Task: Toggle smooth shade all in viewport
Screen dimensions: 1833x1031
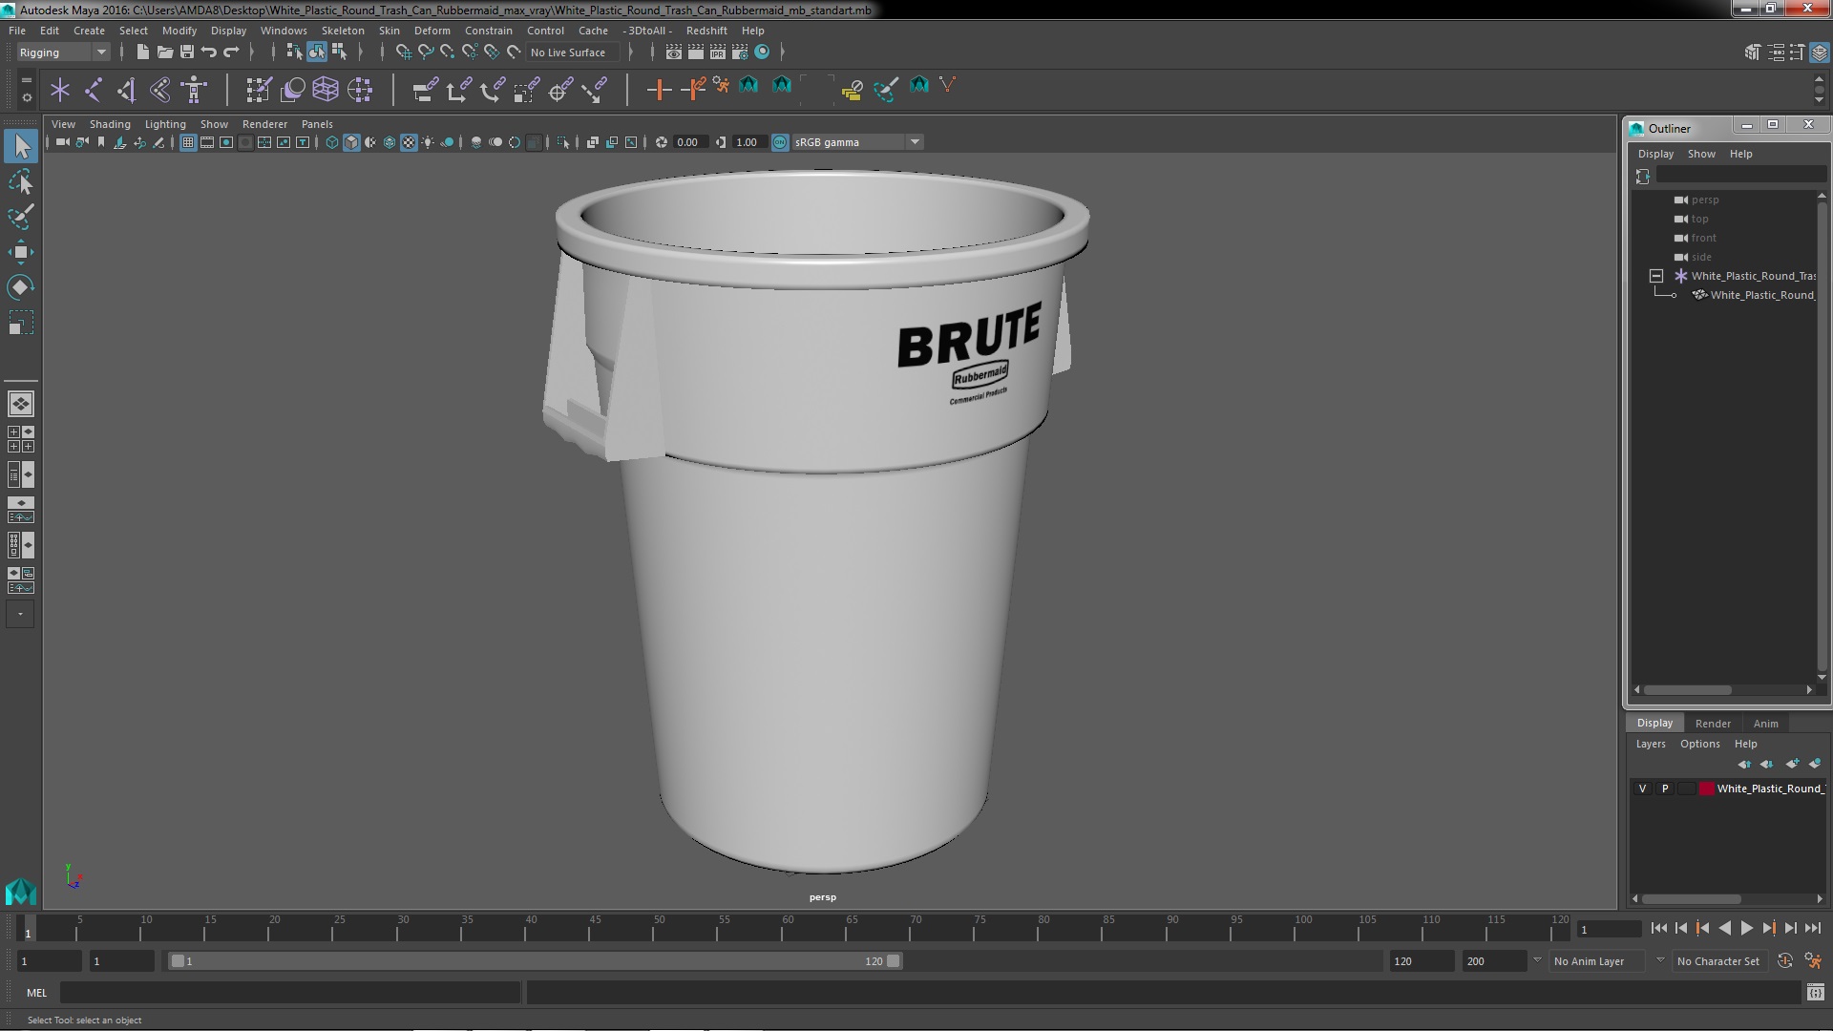Action: click(351, 142)
